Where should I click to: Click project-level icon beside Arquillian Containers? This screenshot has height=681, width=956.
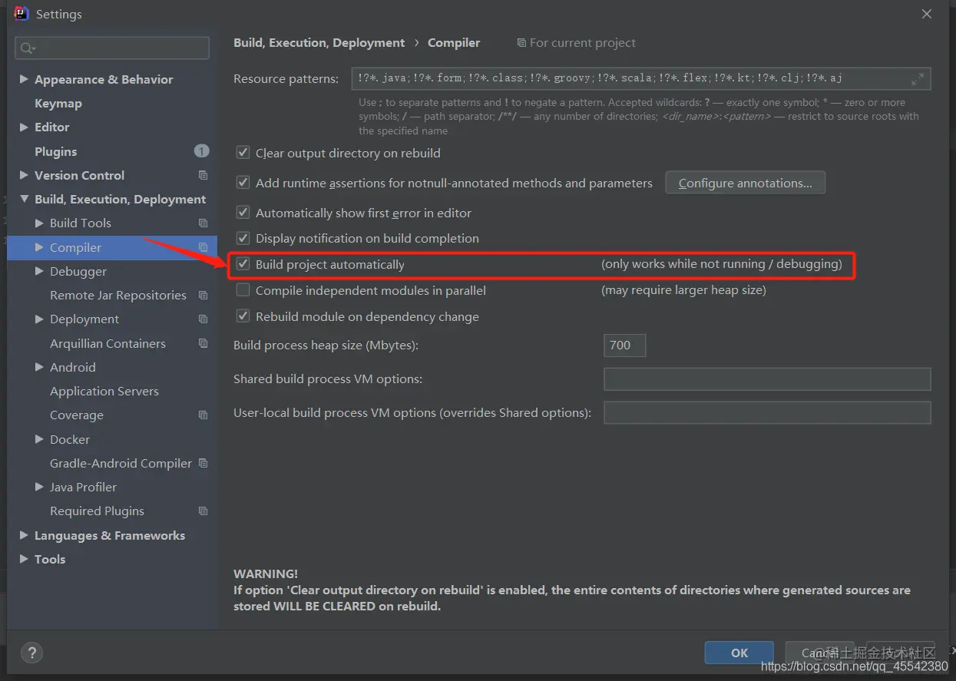[203, 343]
